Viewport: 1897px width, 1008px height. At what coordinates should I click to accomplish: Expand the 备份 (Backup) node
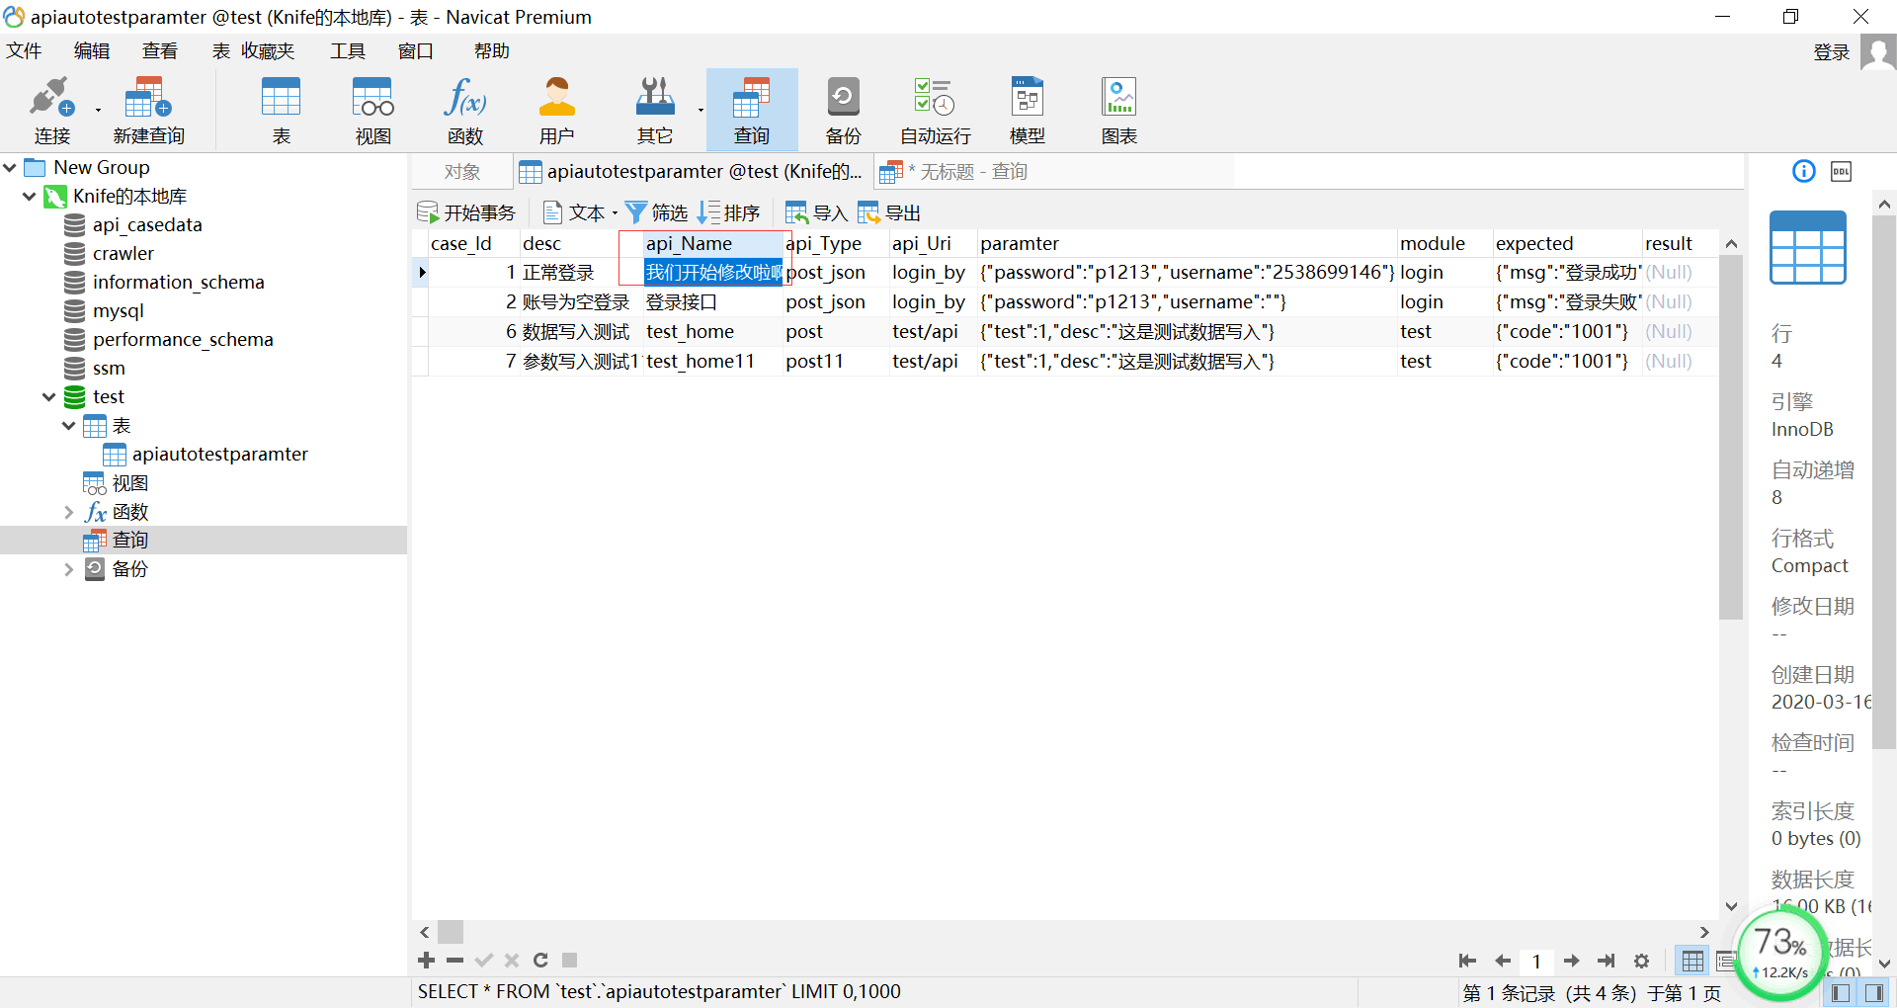click(x=68, y=569)
